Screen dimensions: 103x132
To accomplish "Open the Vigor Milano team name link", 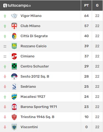I will [31, 16].
